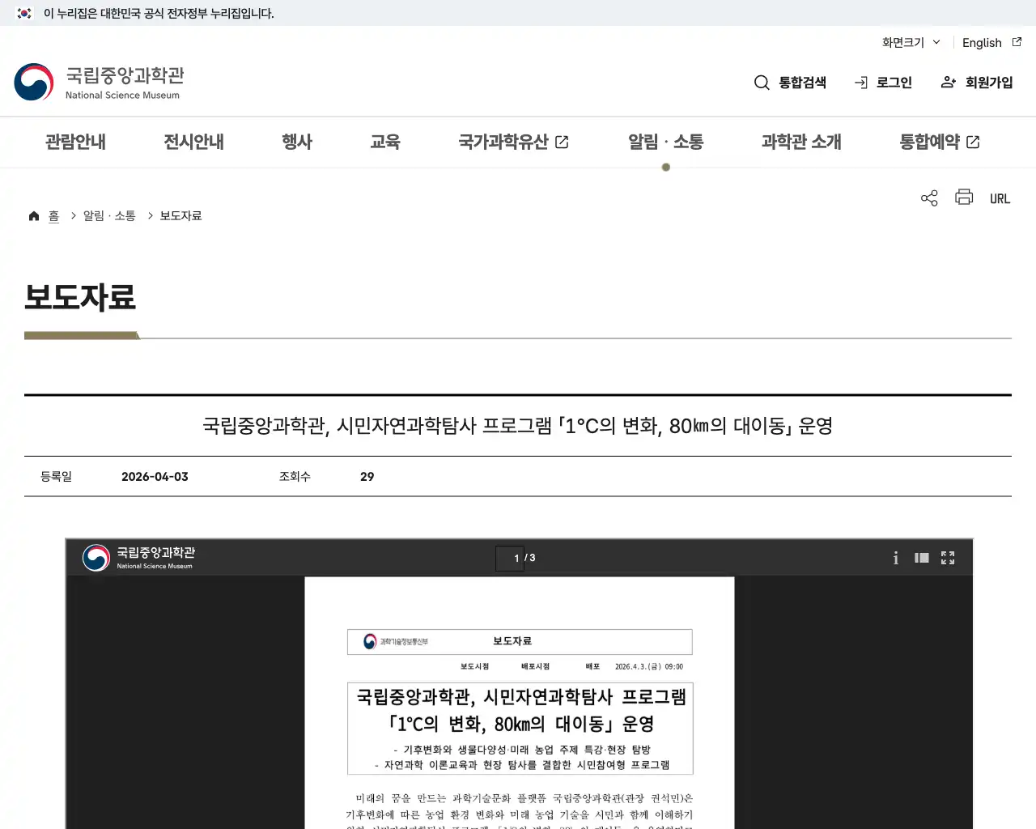Show document info in the PDF viewer
This screenshot has width=1036, height=829.
pos(895,558)
